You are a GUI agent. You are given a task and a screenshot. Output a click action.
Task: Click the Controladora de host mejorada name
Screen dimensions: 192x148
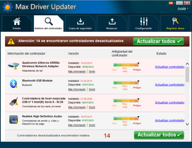pos(44,100)
